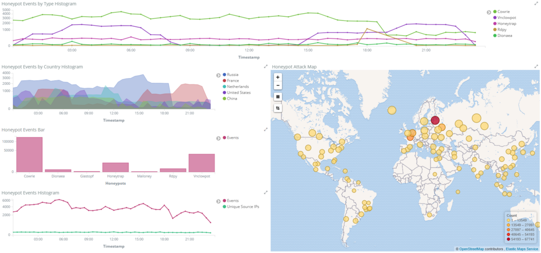Expand Honeypot Events by Type Histogram panel fullscreen
541x253 pixels.
(x=536, y=4)
